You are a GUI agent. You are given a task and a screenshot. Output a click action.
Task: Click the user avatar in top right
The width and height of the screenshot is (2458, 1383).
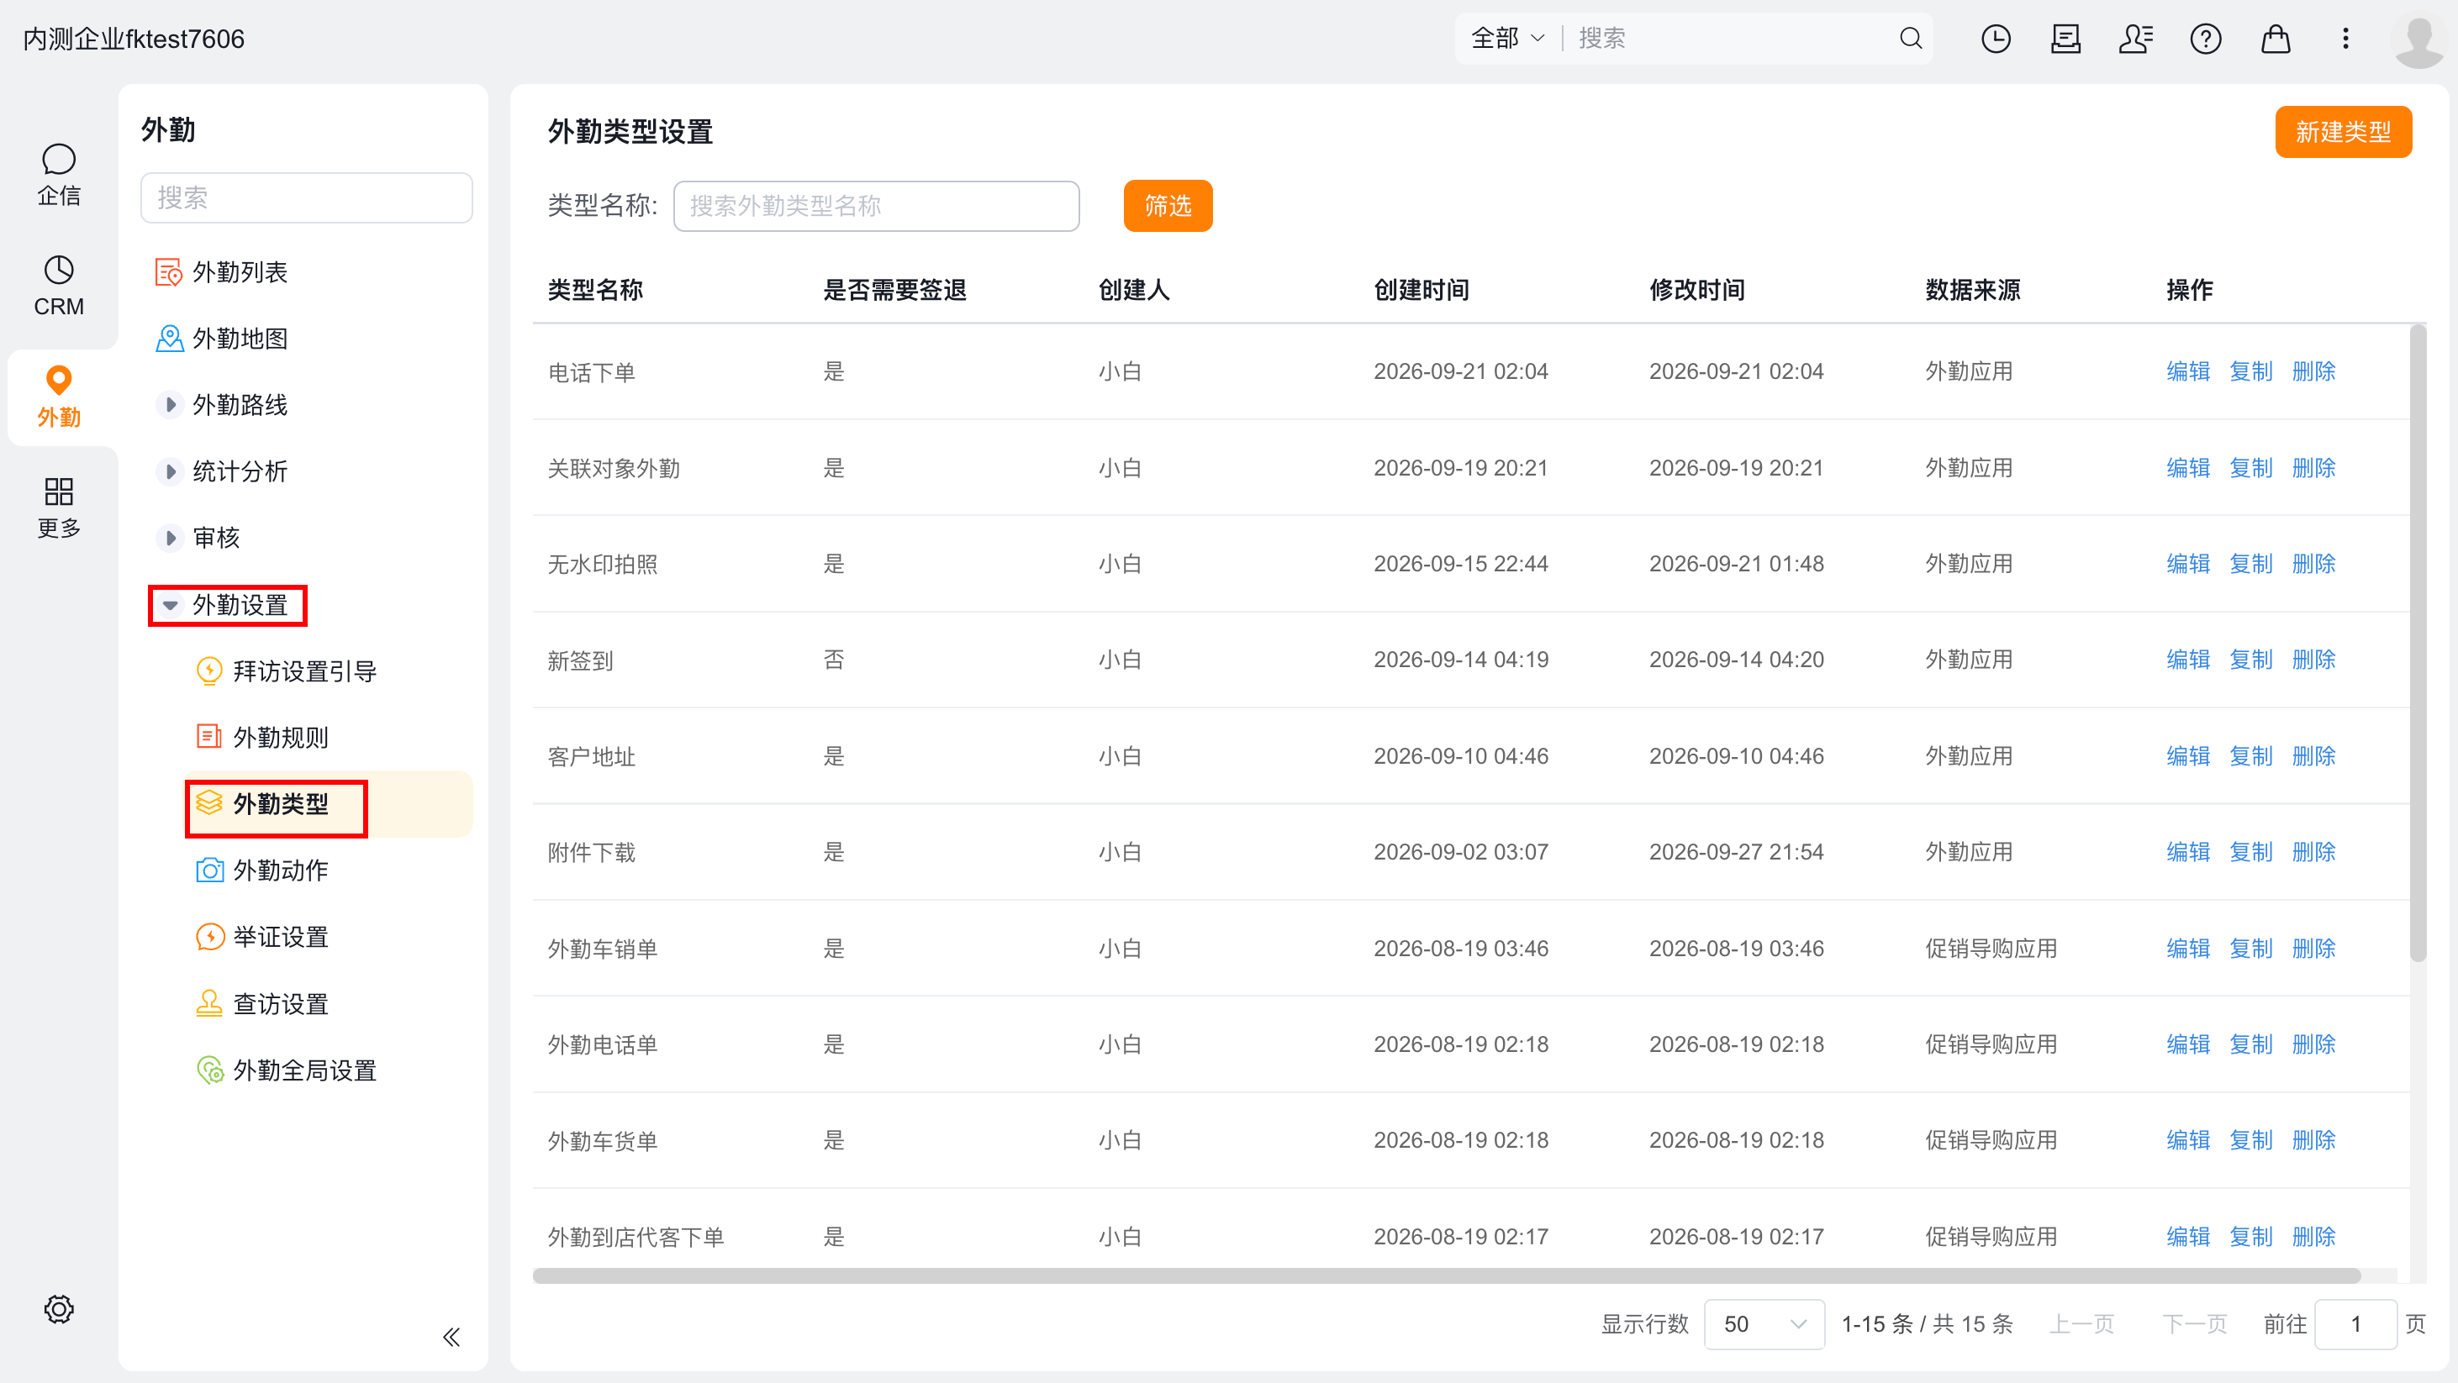[x=2420, y=40]
